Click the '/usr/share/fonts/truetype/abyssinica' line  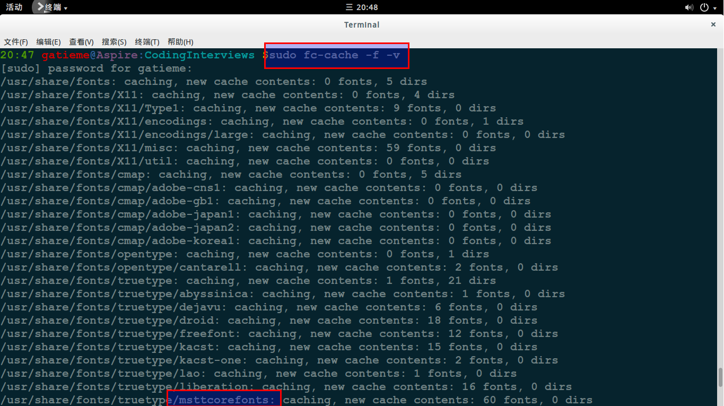283,294
